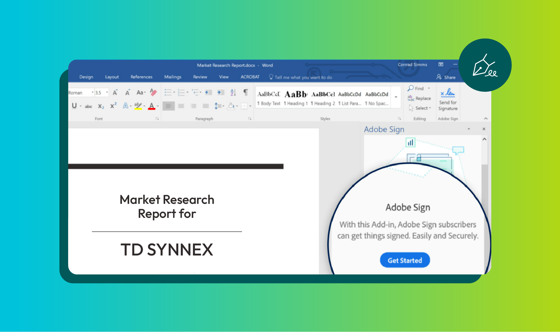
Task: Click the Conrad Simms account name
Action: point(412,64)
